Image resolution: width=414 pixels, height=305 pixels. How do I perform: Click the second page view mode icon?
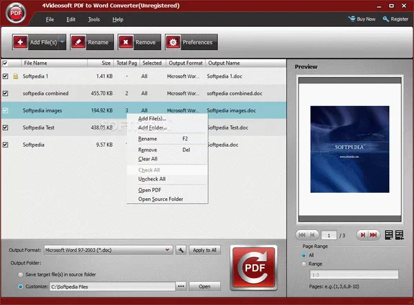[x=400, y=235]
